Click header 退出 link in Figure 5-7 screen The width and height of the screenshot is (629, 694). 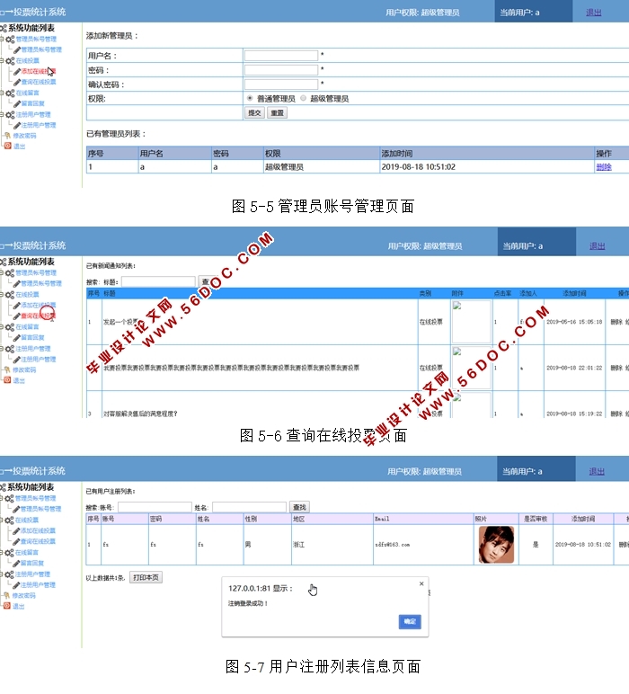click(x=597, y=472)
